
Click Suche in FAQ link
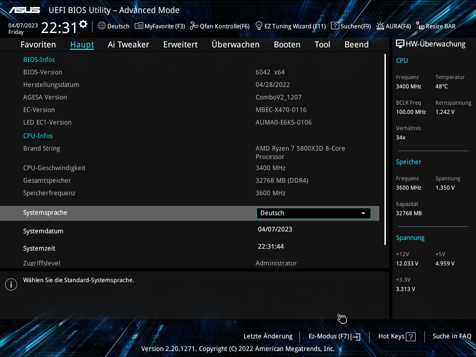(452, 337)
